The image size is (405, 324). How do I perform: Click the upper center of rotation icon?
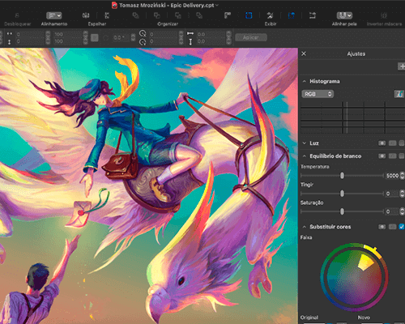point(143,34)
